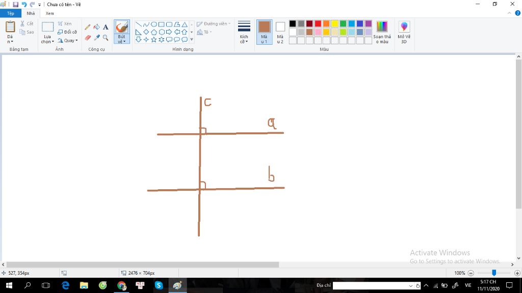522x293 pixels.
Task: Adjust the zoom slider handle
Action: pos(494,273)
